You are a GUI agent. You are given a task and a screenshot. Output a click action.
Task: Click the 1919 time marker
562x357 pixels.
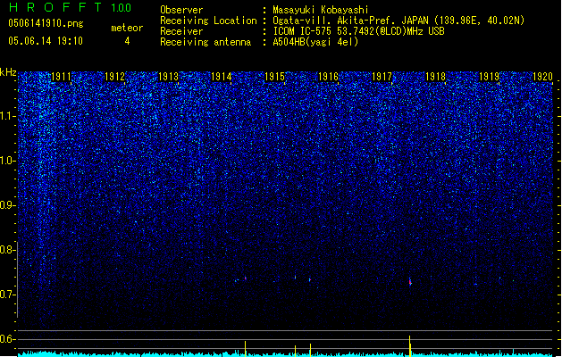click(x=489, y=77)
